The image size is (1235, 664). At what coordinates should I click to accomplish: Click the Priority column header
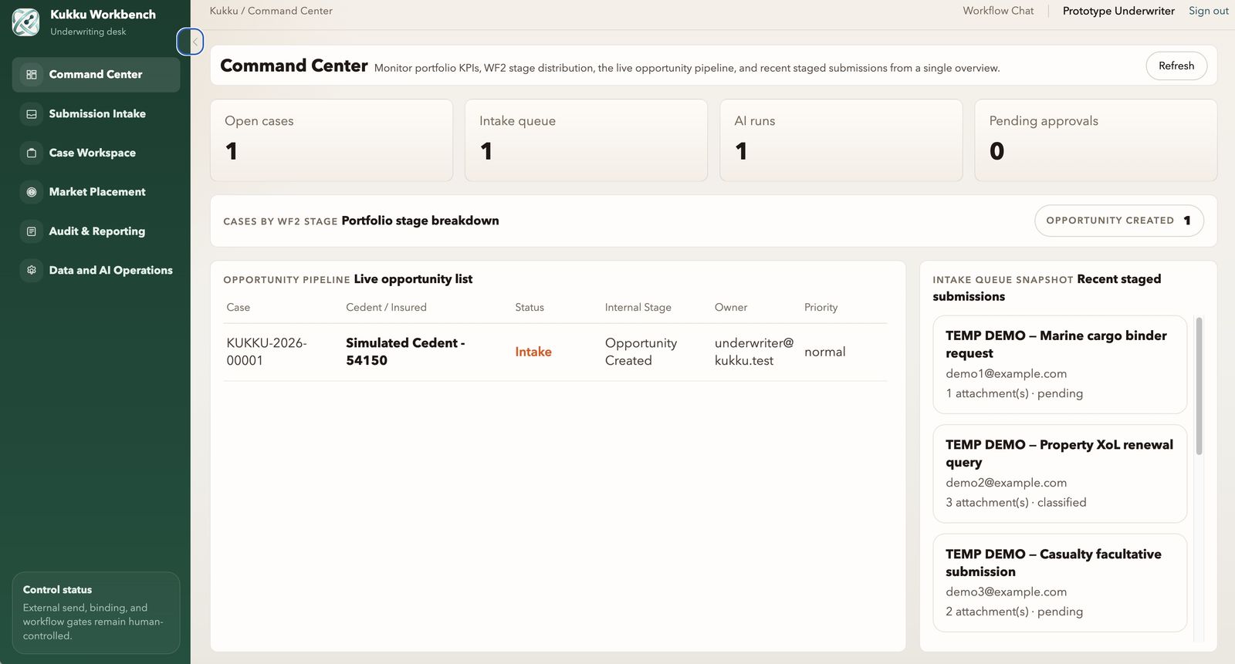coord(821,307)
